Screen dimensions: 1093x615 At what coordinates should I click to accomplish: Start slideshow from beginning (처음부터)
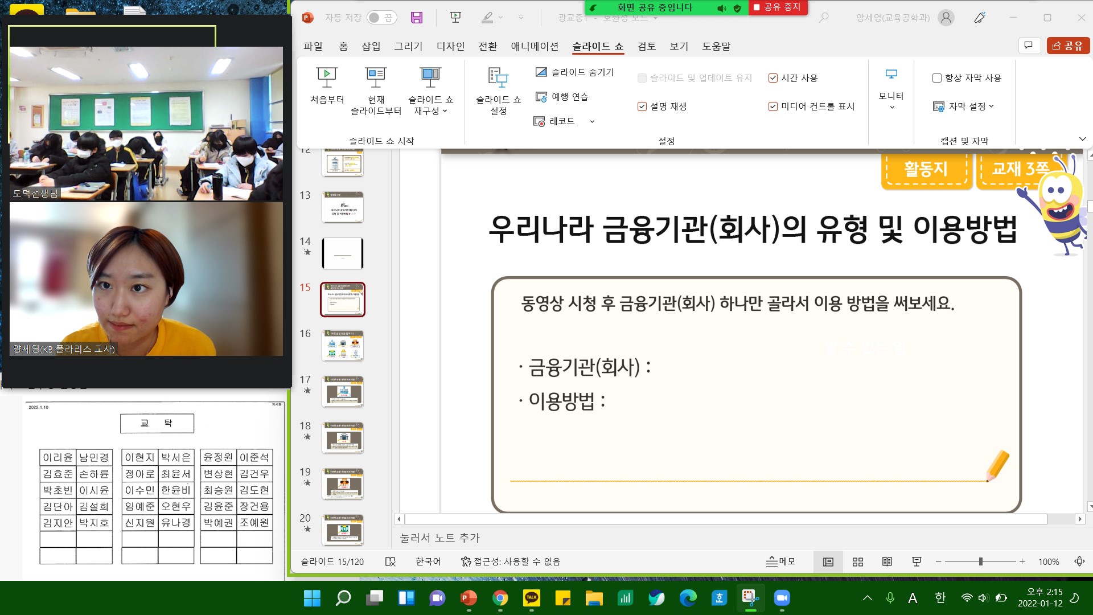pyautogui.click(x=327, y=84)
